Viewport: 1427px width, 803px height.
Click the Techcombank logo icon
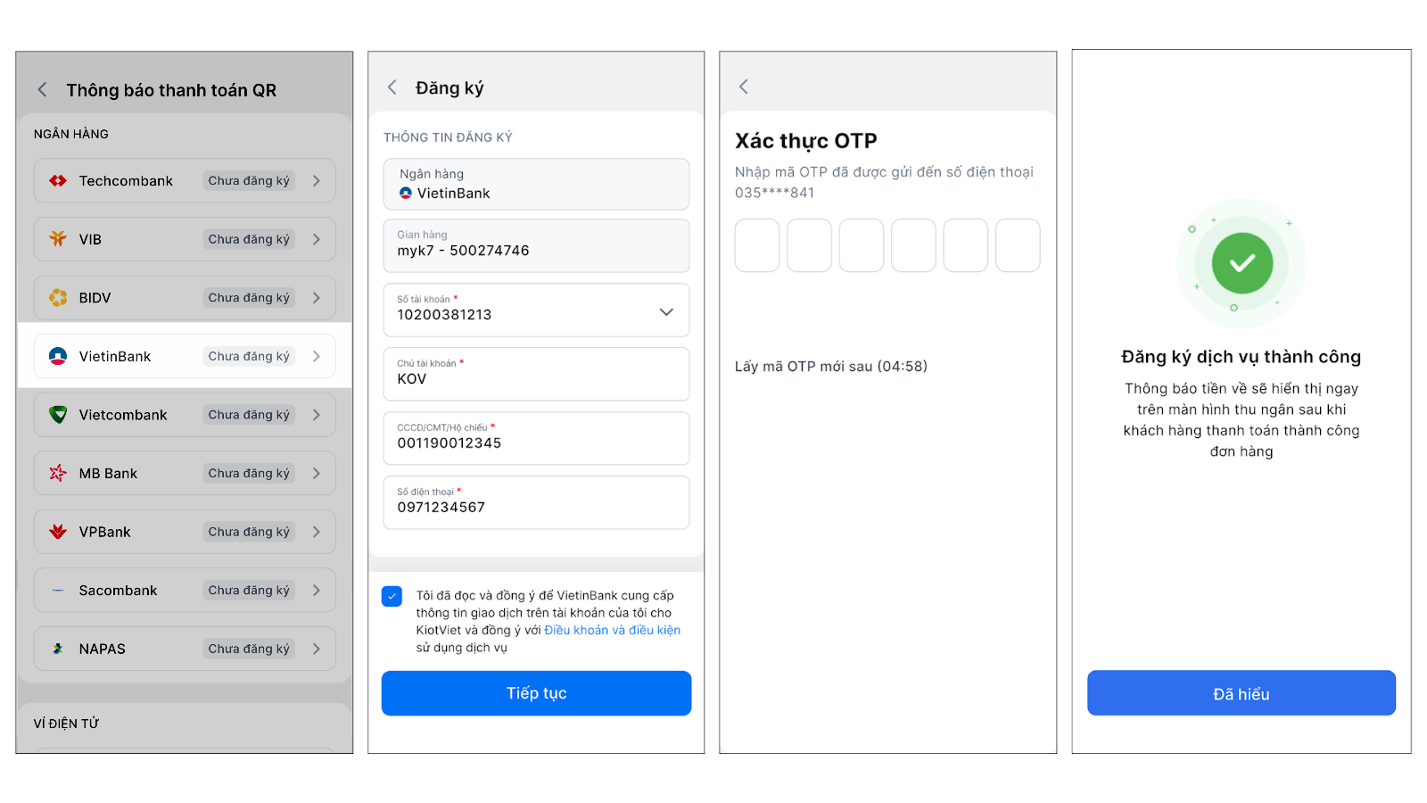tap(58, 181)
